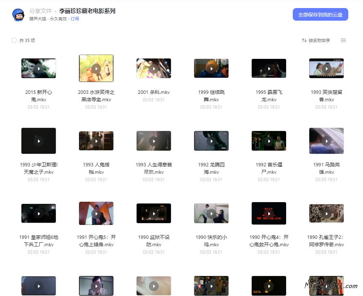Start playback of 1992 龙腾四海.mkv

211,141
